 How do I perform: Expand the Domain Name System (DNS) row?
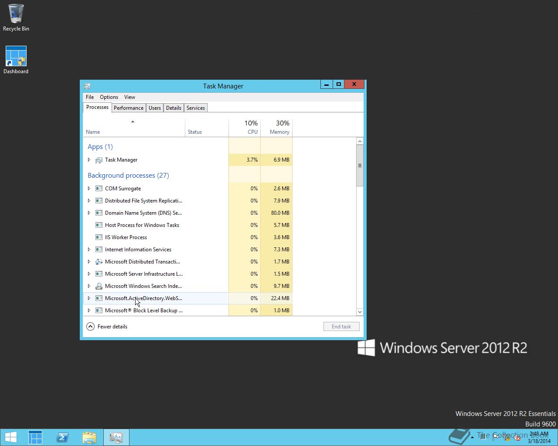click(89, 213)
